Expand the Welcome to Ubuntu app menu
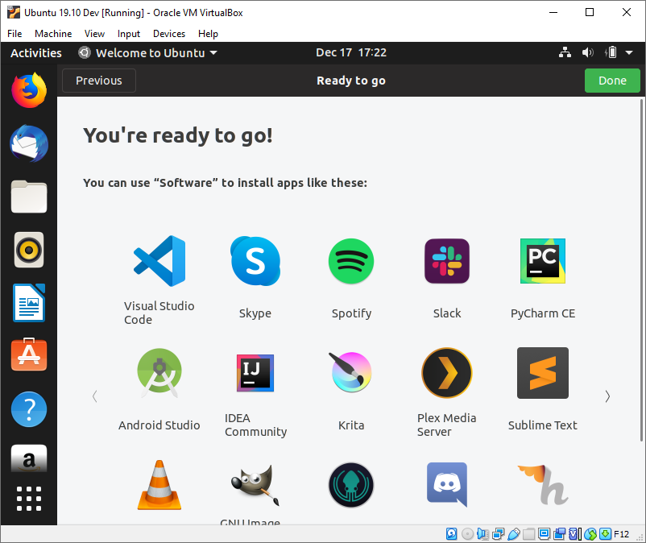646x543 pixels. 148,53
